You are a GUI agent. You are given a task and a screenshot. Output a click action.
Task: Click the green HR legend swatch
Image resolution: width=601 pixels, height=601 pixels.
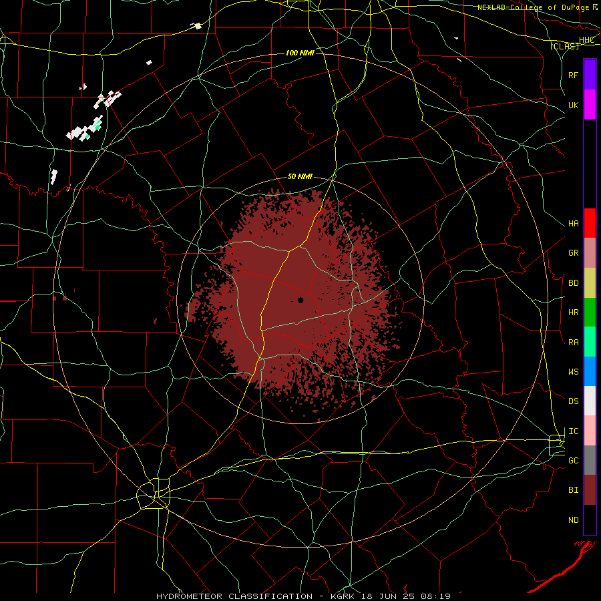pos(590,313)
